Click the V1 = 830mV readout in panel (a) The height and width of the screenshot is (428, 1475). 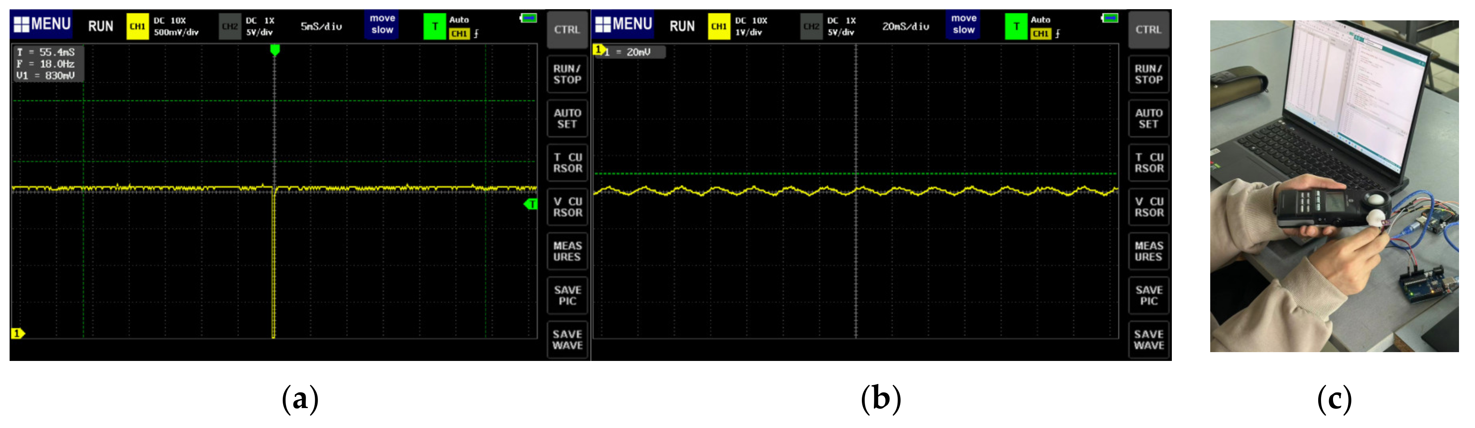[46, 75]
